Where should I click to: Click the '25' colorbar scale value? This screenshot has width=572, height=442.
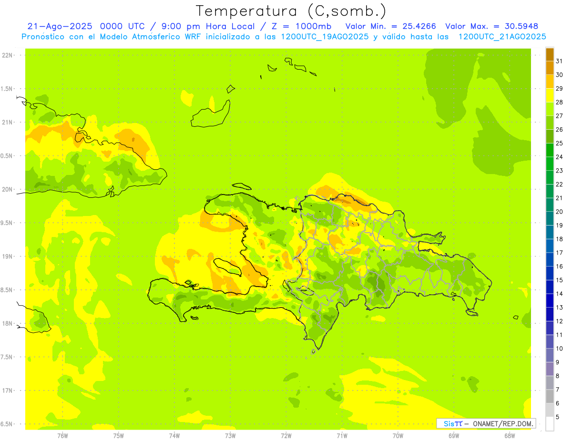coord(560,143)
